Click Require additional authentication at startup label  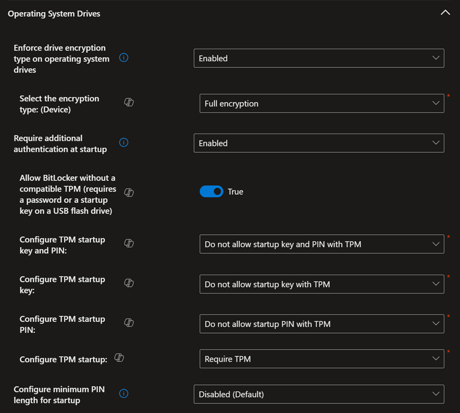(x=60, y=143)
